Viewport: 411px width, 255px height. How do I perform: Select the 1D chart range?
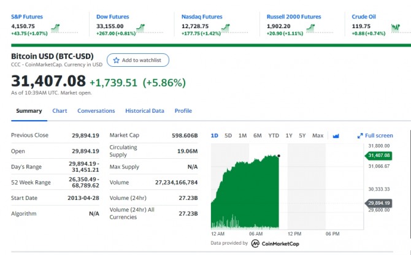coord(215,135)
